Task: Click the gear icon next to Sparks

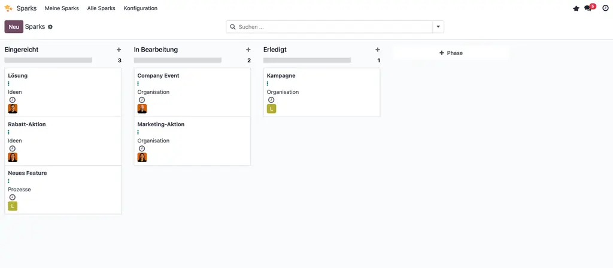Action: point(50,27)
